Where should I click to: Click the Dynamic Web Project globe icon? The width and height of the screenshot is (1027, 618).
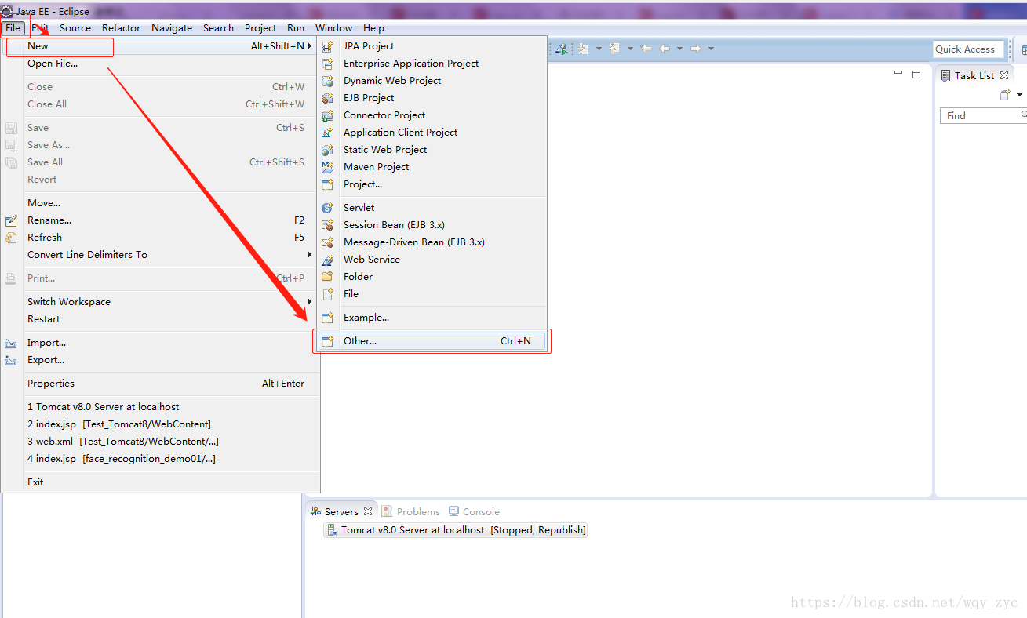pos(328,81)
